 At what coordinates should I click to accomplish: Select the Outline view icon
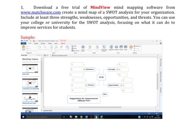(121, 48)
